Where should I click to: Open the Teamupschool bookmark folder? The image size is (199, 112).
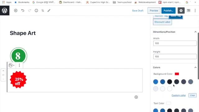(122, 2)
